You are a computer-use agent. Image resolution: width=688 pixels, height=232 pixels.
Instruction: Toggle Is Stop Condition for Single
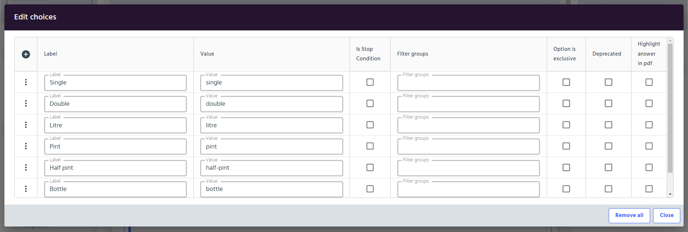(370, 82)
